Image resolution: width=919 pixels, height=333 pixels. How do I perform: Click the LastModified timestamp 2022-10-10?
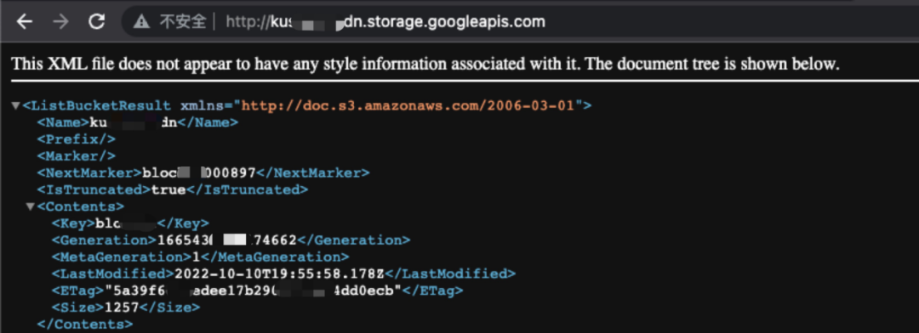279,274
